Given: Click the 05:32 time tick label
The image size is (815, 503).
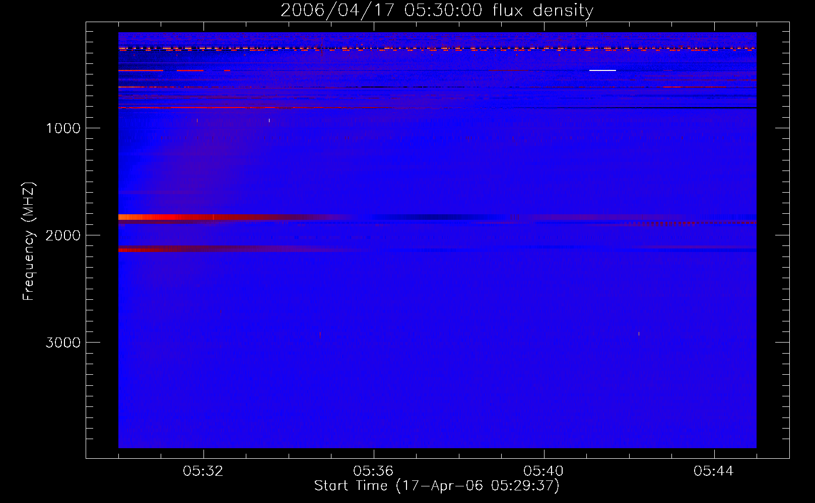Looking at the screenshot, I should pos(203,471).
